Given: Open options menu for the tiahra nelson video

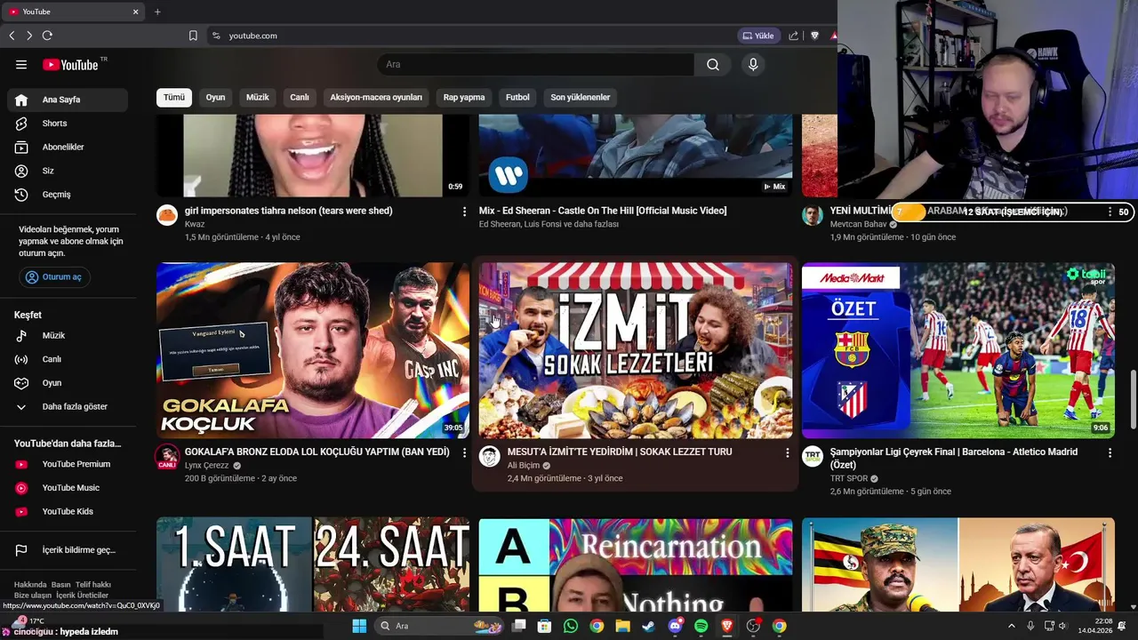Looking at the screenshot, I should pyautogui.click(x=464, y=212).
